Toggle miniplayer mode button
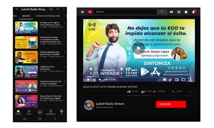Image resolution: width=214 pixels, height=128 pixels. 177,80
